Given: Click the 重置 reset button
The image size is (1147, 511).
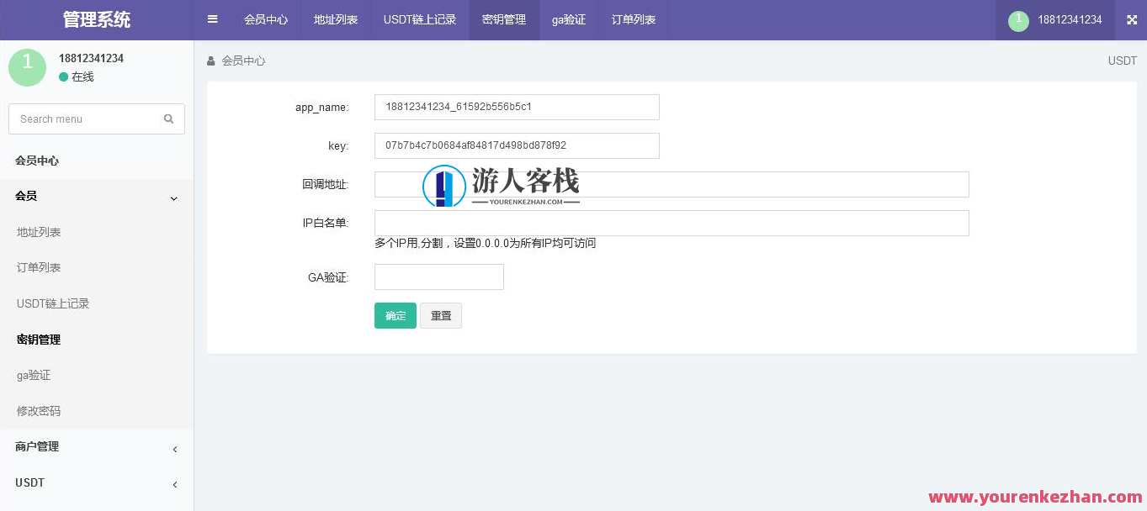Looking at the screenshot, I should tap(441, 315).
